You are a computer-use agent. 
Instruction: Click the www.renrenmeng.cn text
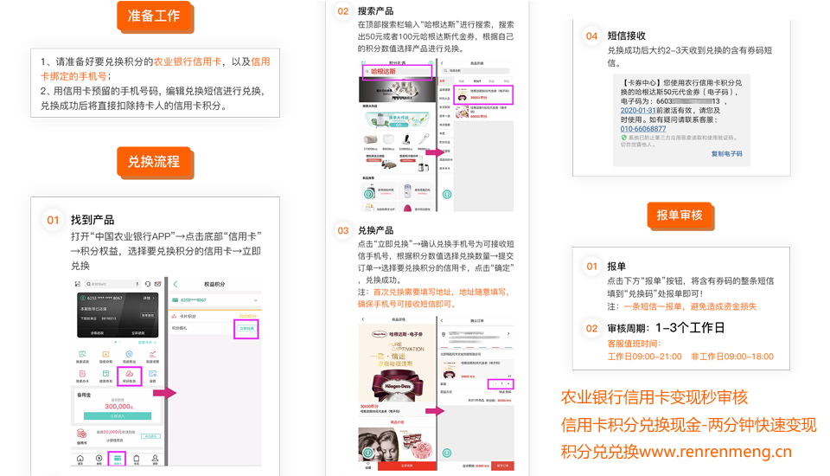pyautogui.click(x=715, y=452)
